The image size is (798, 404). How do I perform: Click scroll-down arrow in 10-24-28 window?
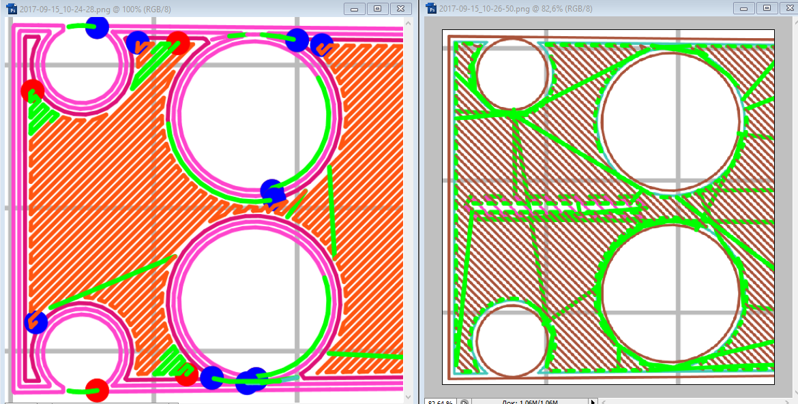(x=408, y=397)
